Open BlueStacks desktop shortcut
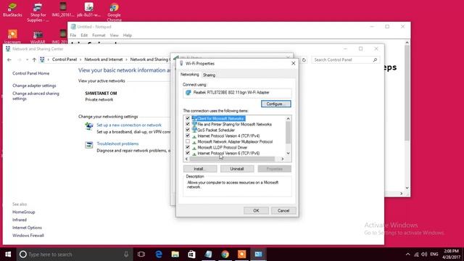Image resolution: width=464 pixels, height=261 pixels. click(x=12, y=9)
